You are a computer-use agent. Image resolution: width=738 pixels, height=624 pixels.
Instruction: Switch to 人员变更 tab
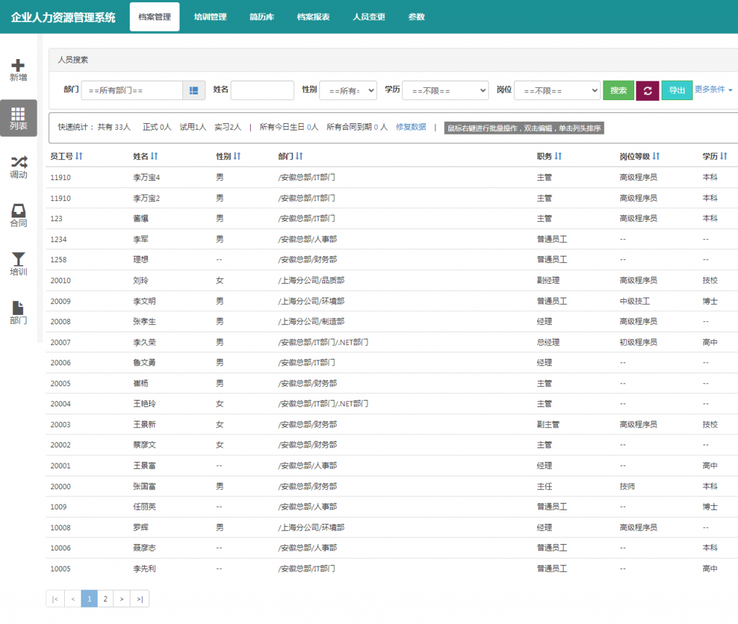point(369,17)
